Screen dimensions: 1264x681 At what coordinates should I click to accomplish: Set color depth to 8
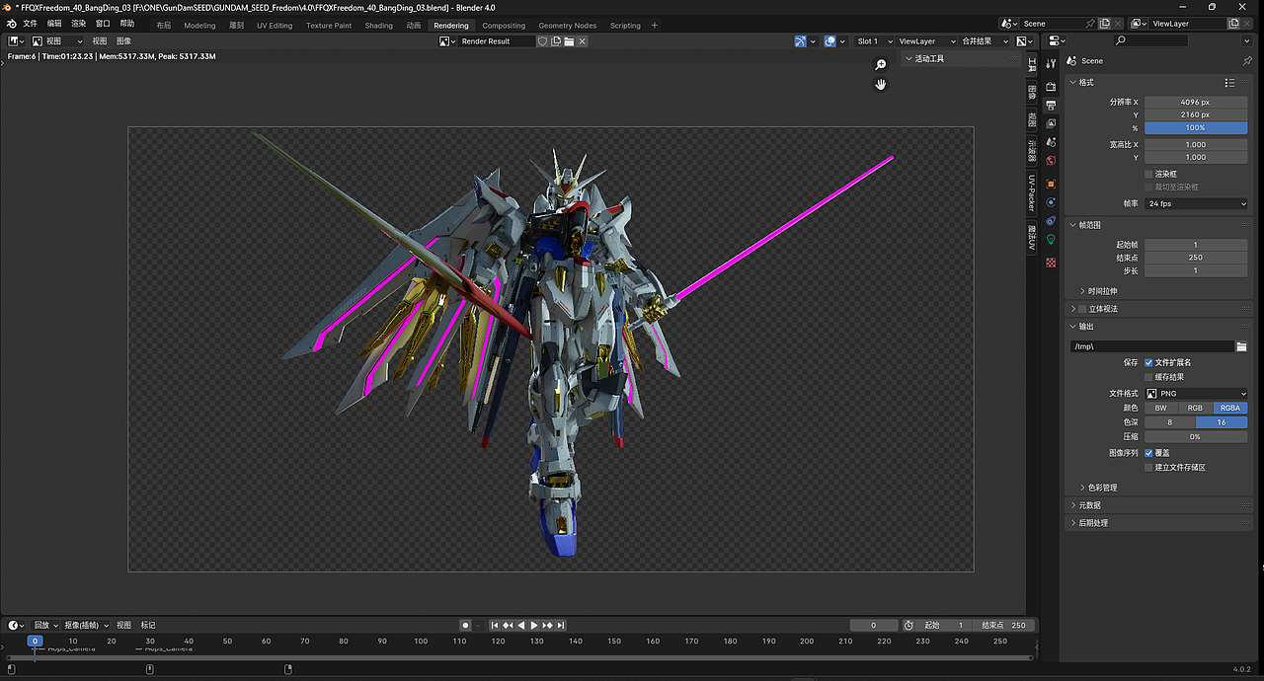[x=1170, y=422]
